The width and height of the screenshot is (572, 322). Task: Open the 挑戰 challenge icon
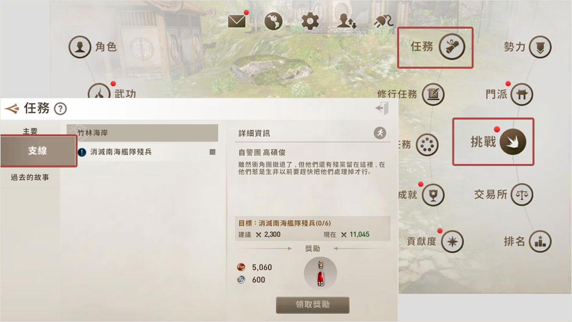[513, 142]
